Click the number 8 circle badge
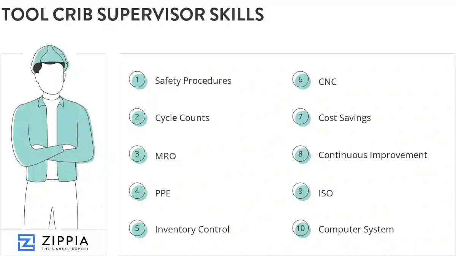This screenshot has height=256, width=456. (x=301, y=154)
